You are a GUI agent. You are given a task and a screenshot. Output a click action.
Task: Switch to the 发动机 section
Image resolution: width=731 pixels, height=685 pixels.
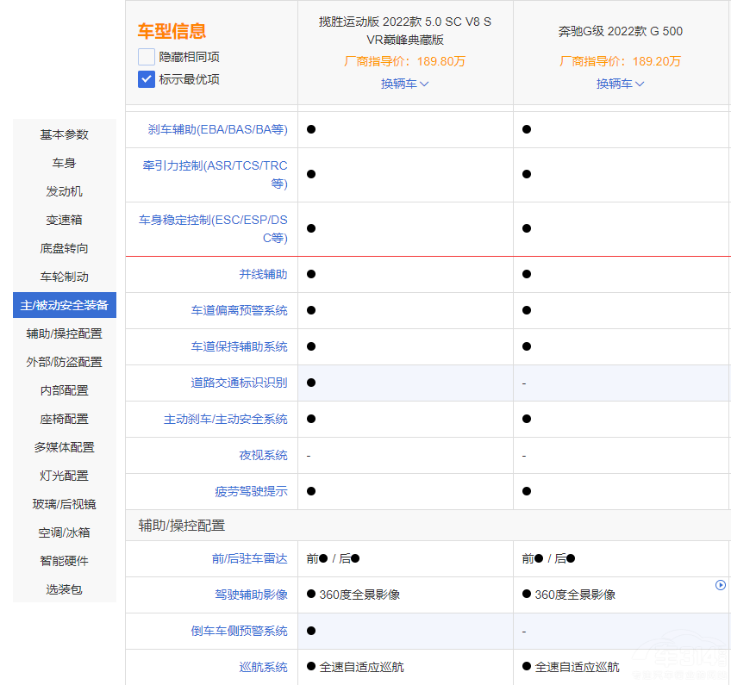[x=63, y=191]
